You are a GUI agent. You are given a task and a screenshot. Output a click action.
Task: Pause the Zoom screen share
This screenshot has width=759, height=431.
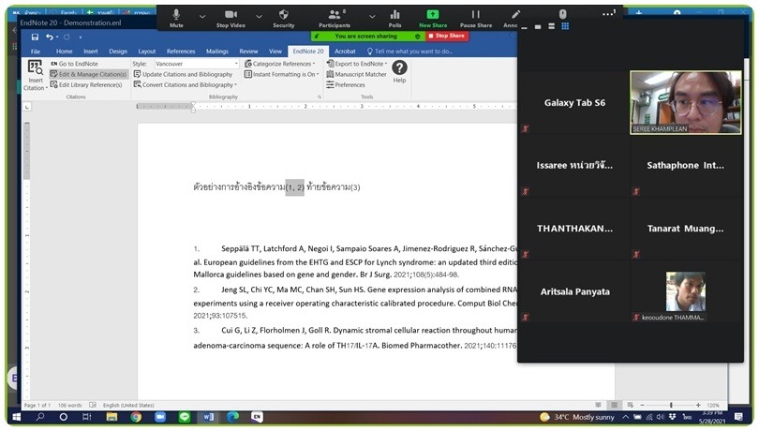tap(476, 18)
